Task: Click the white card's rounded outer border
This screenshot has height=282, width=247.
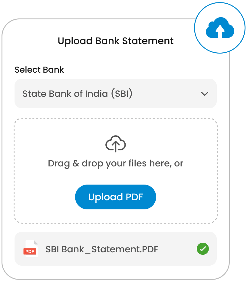Action: (2, 149)
